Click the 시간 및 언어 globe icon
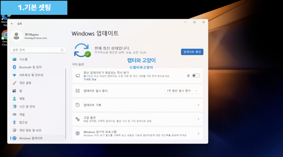 point(14,107)
